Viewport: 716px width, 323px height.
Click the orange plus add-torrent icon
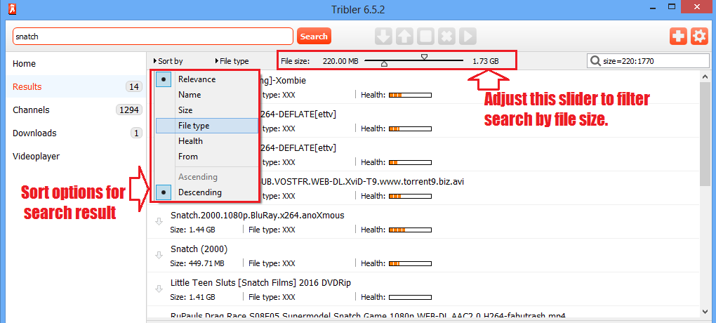[x=678, y=36]
